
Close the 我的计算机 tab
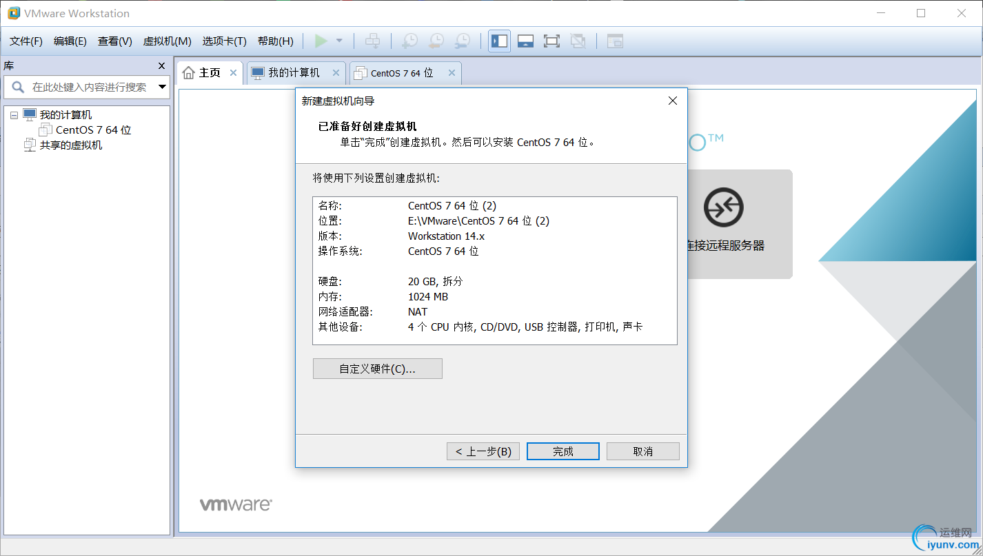tap(336, 72)
